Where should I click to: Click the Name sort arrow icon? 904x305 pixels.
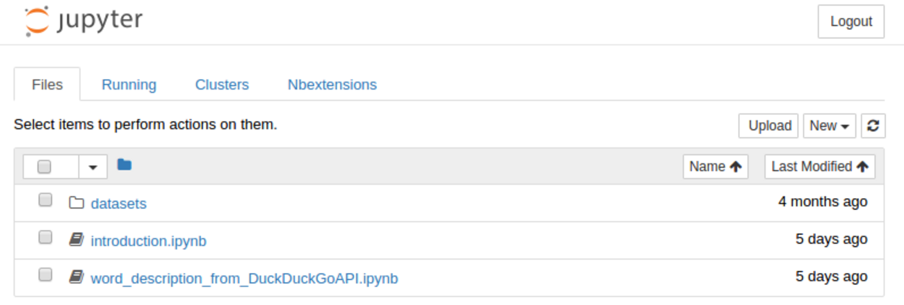pyautogui.click(x=736, y=167)
